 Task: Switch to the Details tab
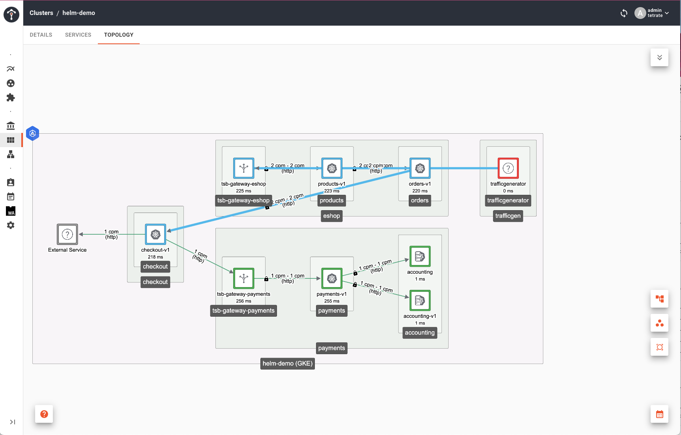[41, 35]
